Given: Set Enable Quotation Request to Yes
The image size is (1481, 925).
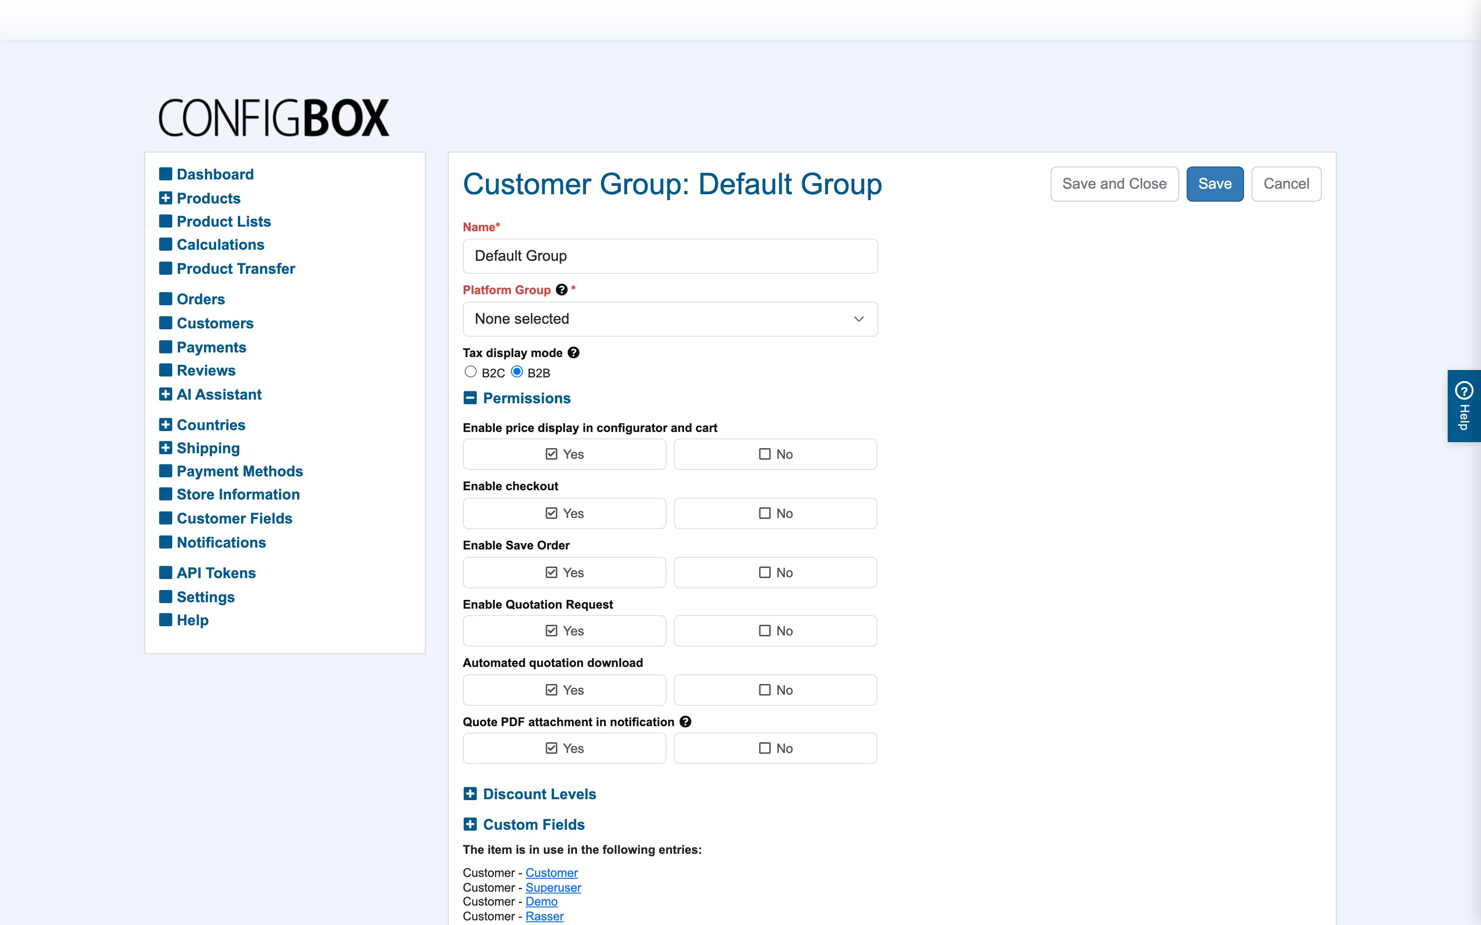Looking at the screenshot, I should (564, 631).
